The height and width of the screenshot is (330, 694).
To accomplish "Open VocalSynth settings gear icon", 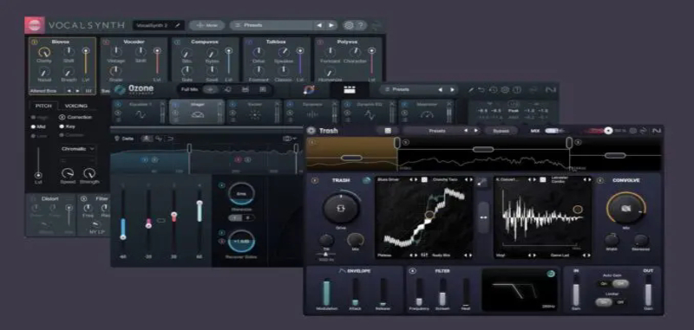I will point(350,25).
